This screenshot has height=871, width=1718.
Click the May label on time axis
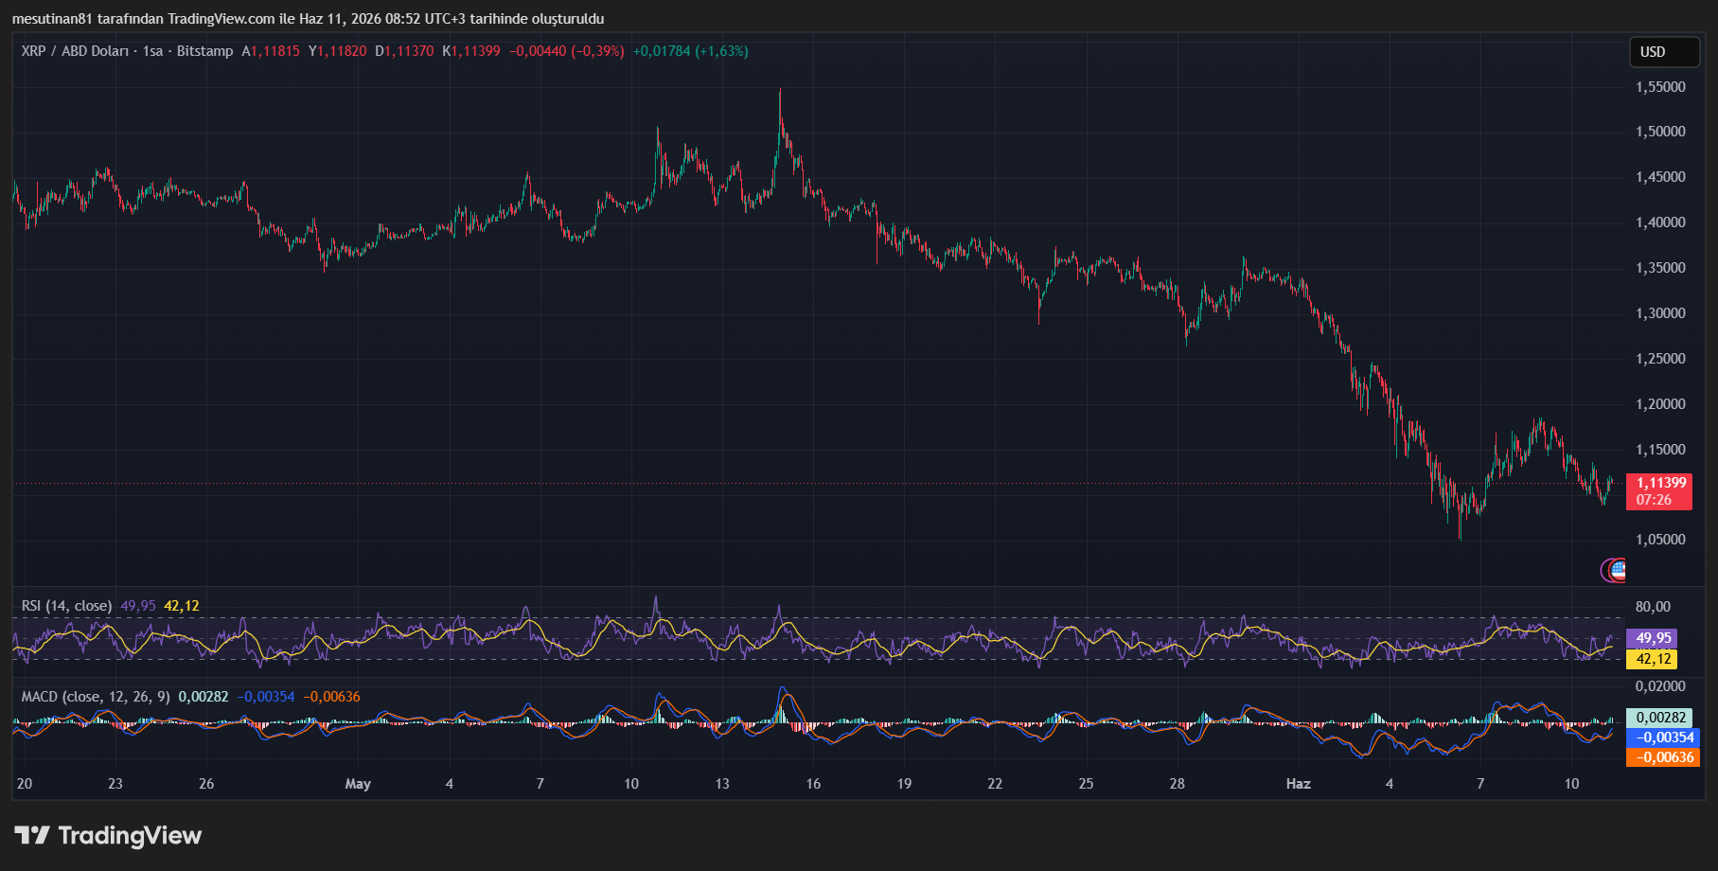(358, 784)
